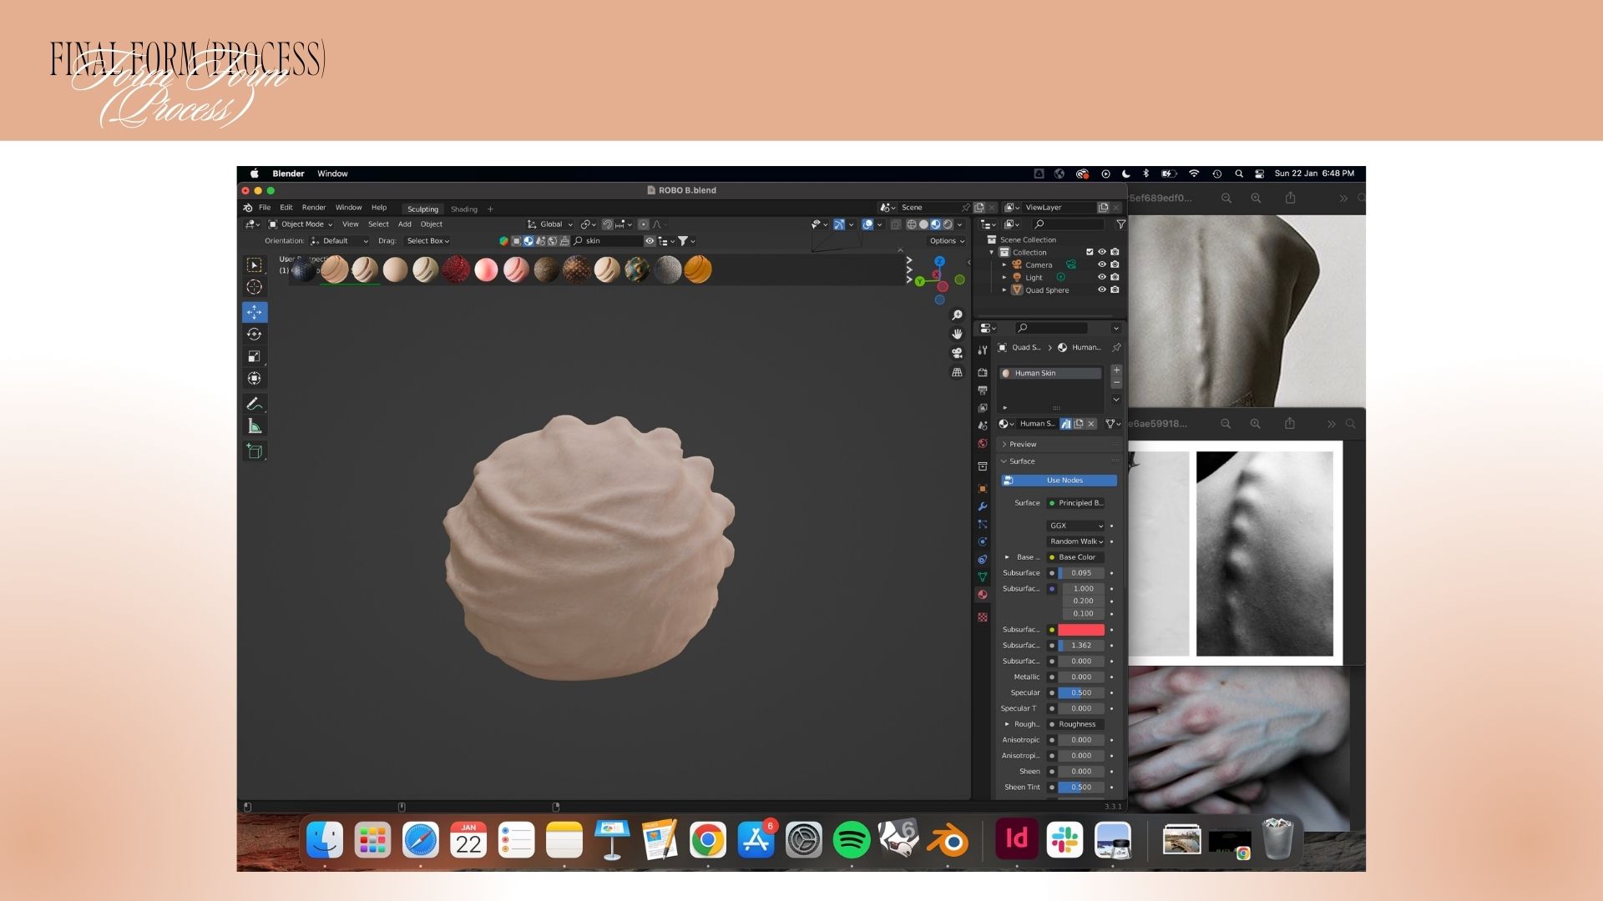
Task: Open the Object properties orange square tab
Action: pos(983,489)
